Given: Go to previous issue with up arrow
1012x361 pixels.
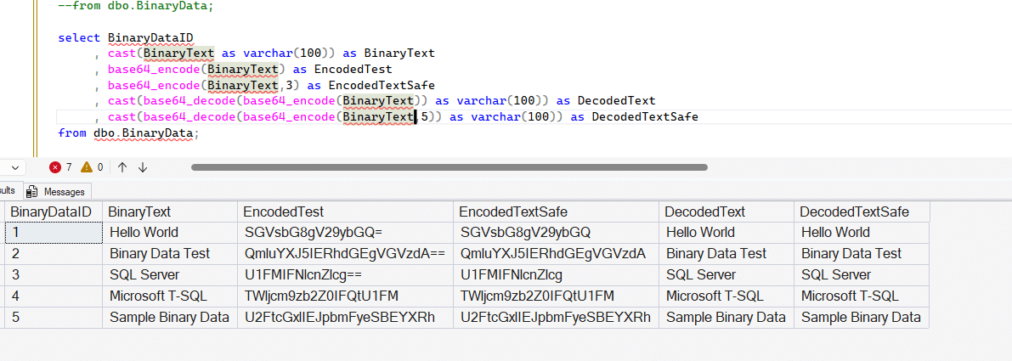Looking at the screenshot, I should 122,167.
